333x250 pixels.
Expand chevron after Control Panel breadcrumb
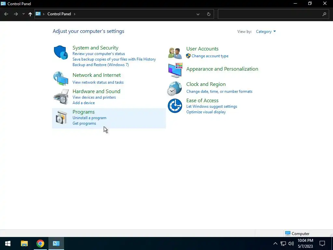[74, 14]
